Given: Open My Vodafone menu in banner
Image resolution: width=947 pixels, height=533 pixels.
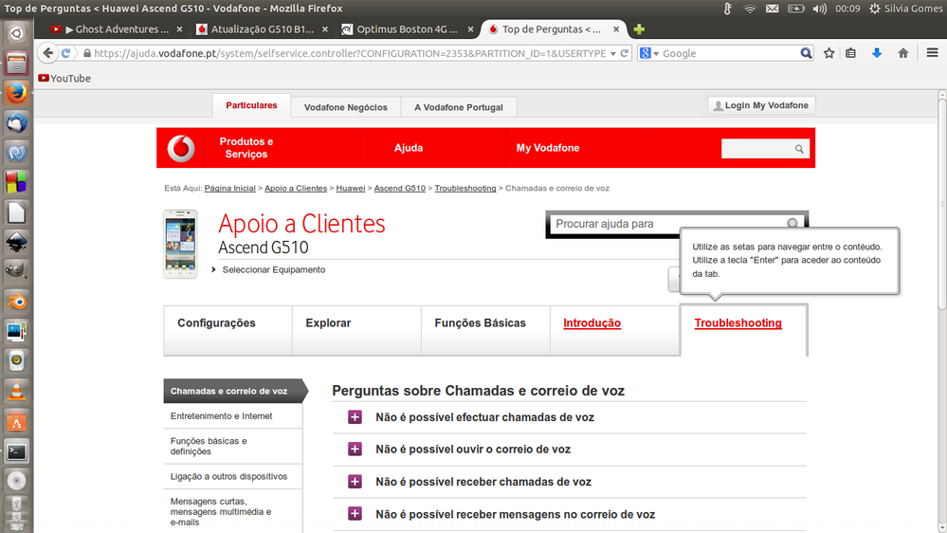Looking at the screenshot, I should coord(548,148).
